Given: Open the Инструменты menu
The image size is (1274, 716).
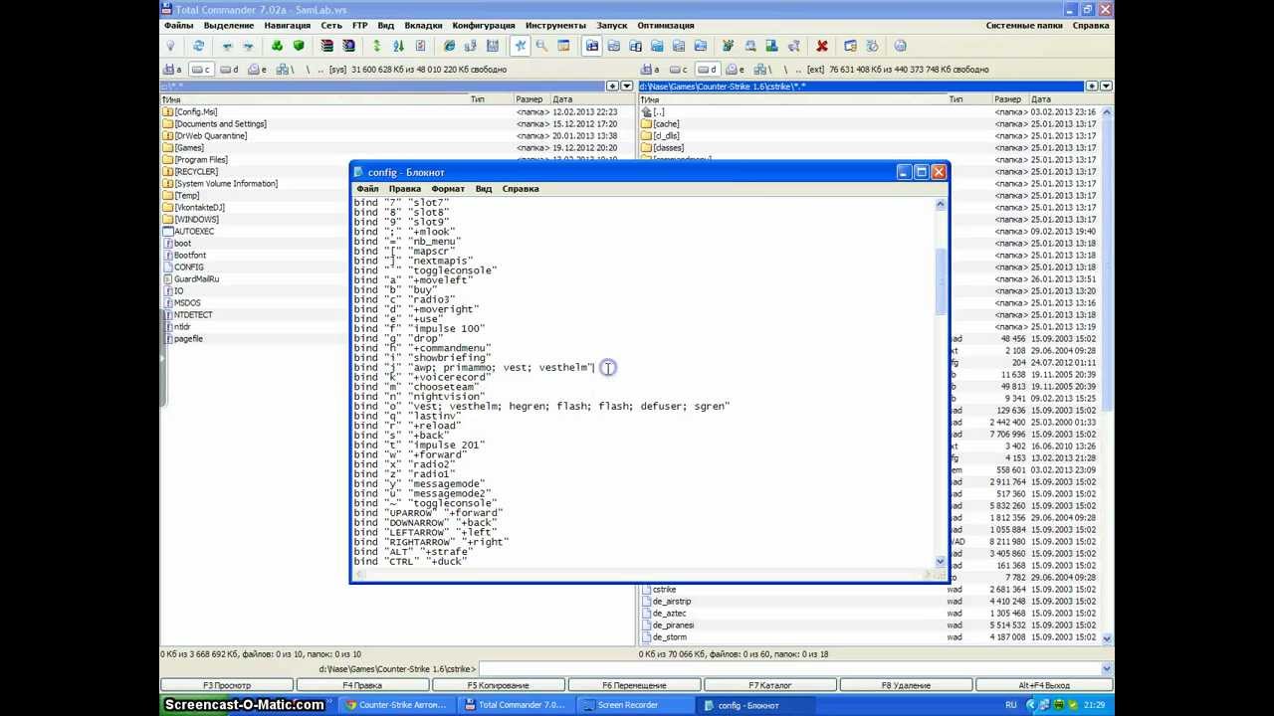Looking at the screenshot, I should point(555,26).
